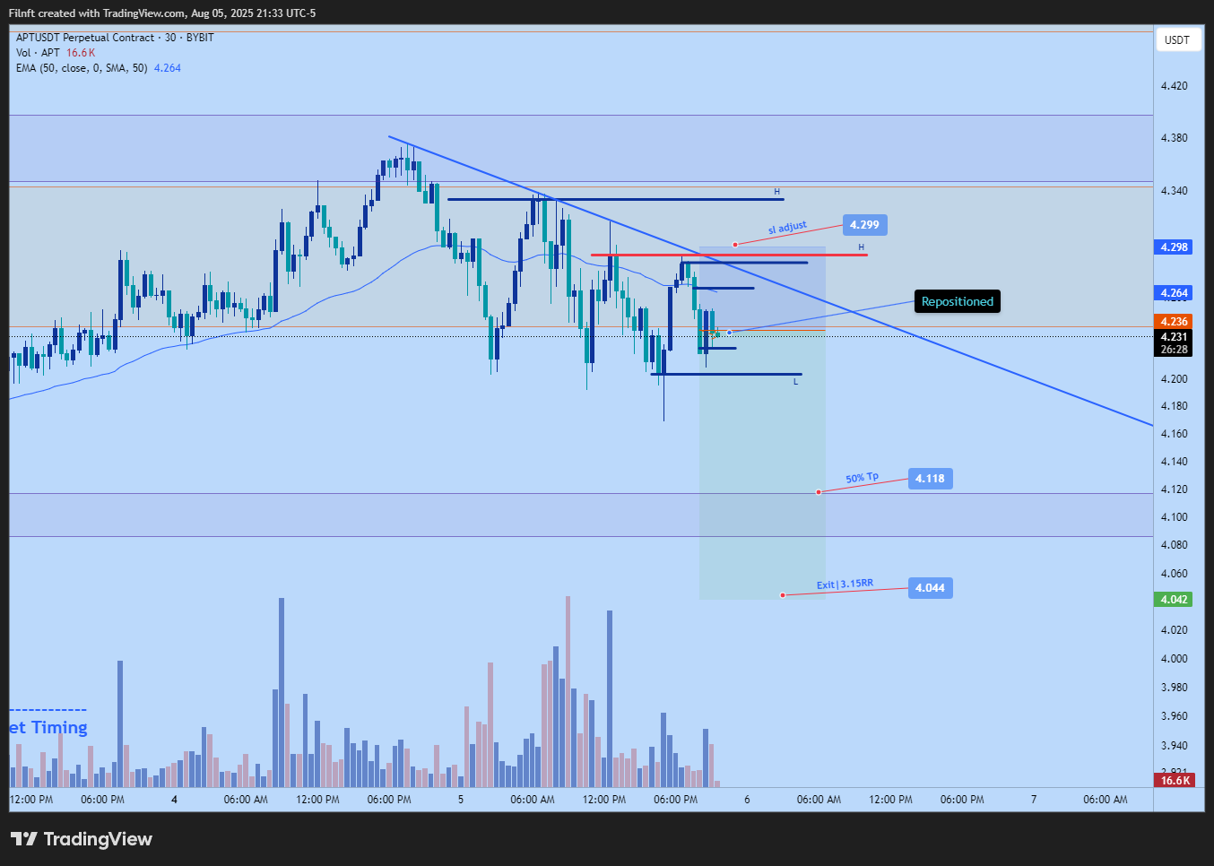Click the EMA value 4.264 in legend
The image size is (1214, 866).
168,68
